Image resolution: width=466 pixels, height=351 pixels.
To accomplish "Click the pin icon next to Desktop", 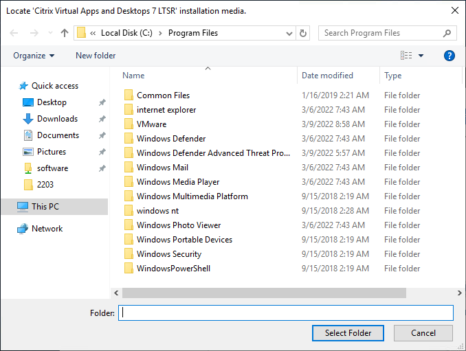I will tap(102, 102).
